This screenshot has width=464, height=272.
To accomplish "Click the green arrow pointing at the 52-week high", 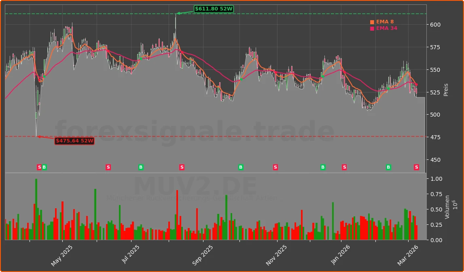I will (x=179, y=14).
